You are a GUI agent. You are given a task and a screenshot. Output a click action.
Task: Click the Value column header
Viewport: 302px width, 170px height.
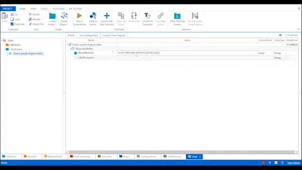(x=187, y=40)
